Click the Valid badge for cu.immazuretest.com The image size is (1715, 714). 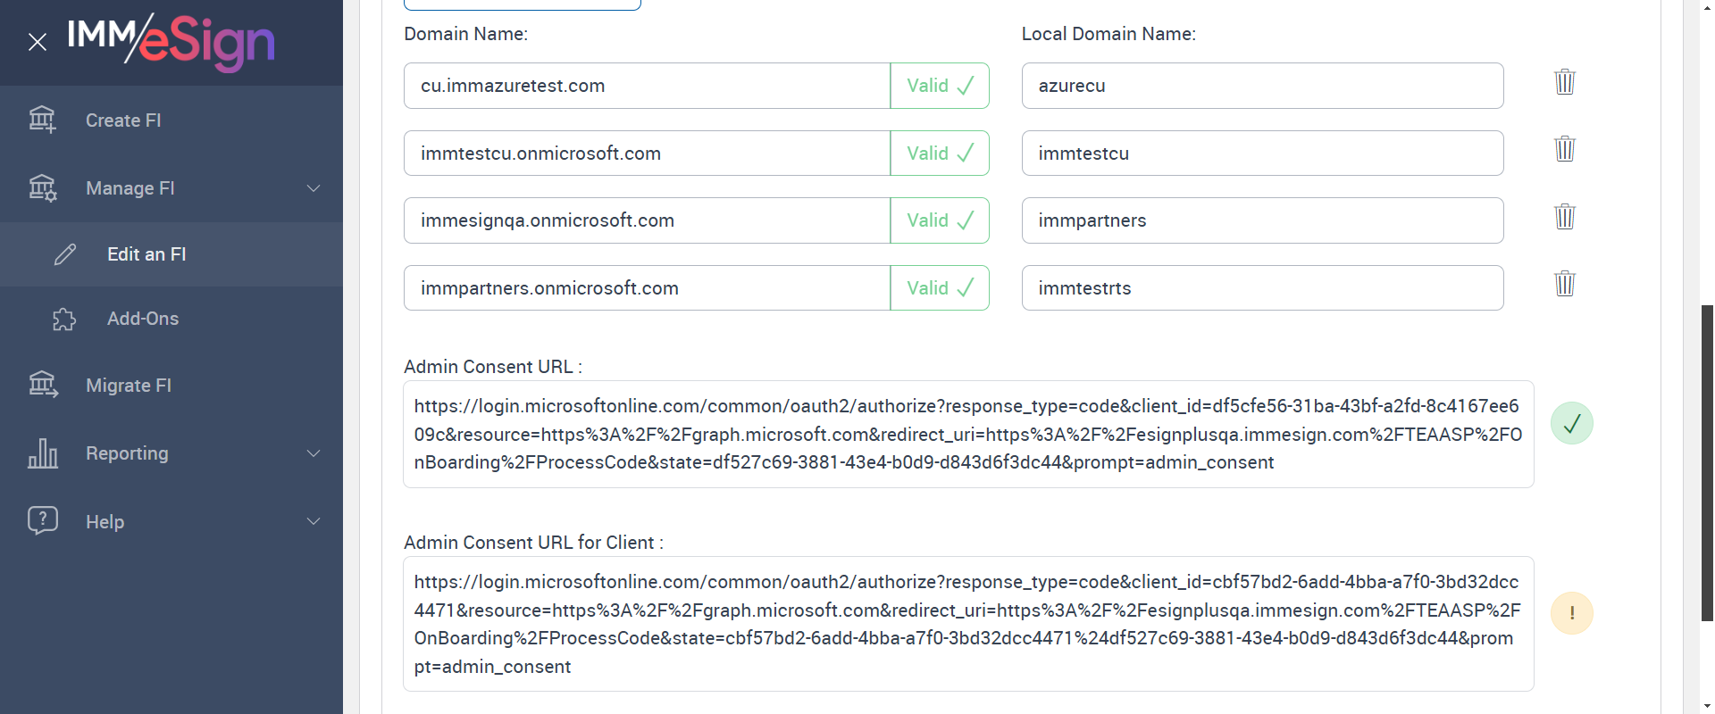tap(939, 86)
